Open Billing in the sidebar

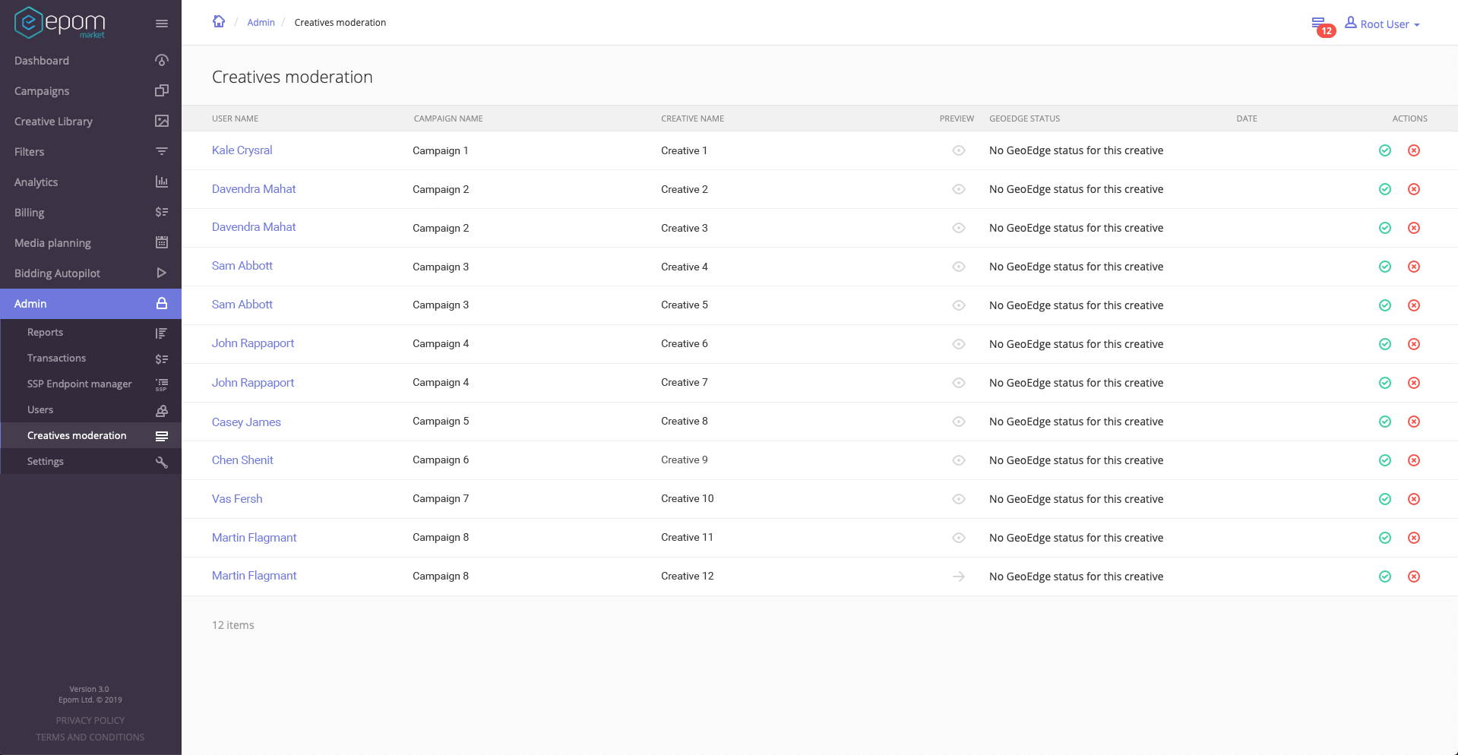pyautogui.click(x=90, y=213)
